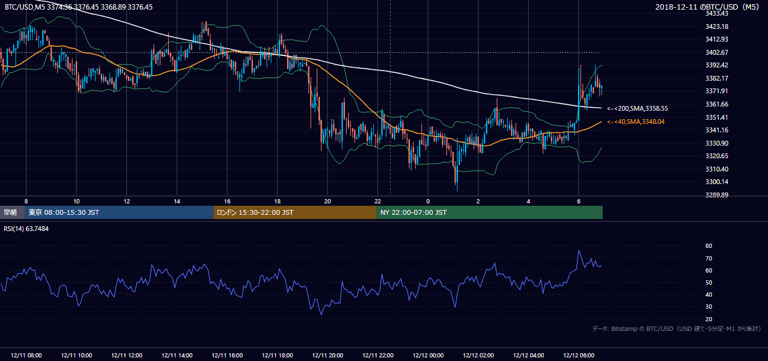
Task: Click price axis value 3320.65
Action: [717, 156]
